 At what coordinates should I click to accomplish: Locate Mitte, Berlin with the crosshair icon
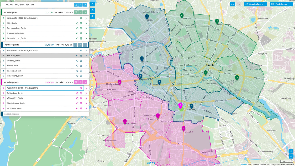[77, 23]
